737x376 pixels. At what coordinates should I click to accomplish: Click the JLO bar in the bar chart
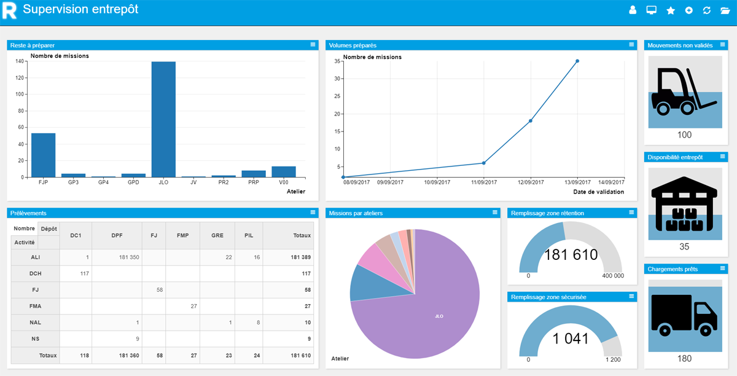click(x=163, y=119)
